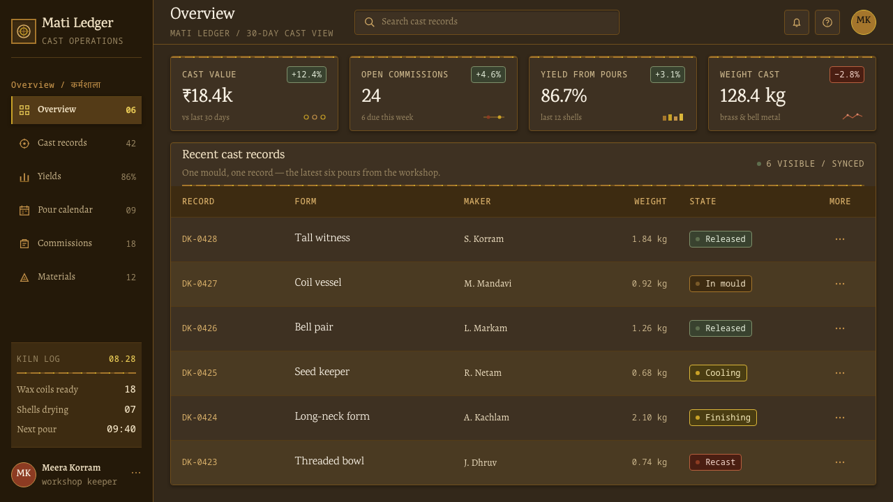This screenshot has height=502, width=893.
Task: Click the Yields bar chart icon
Action: click(24, 177)
